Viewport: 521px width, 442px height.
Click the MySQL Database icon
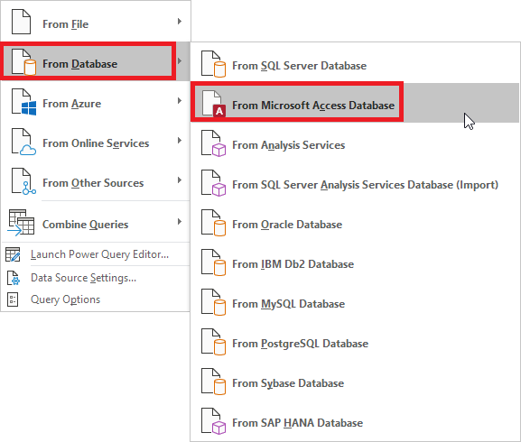tap(214, 302)
